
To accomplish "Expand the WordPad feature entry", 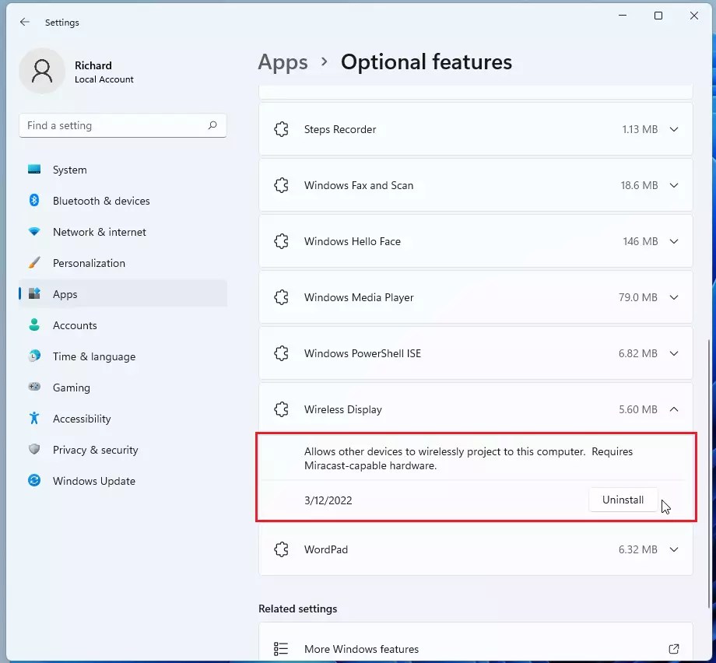I will pyautogui.click(x=674, y=549).
